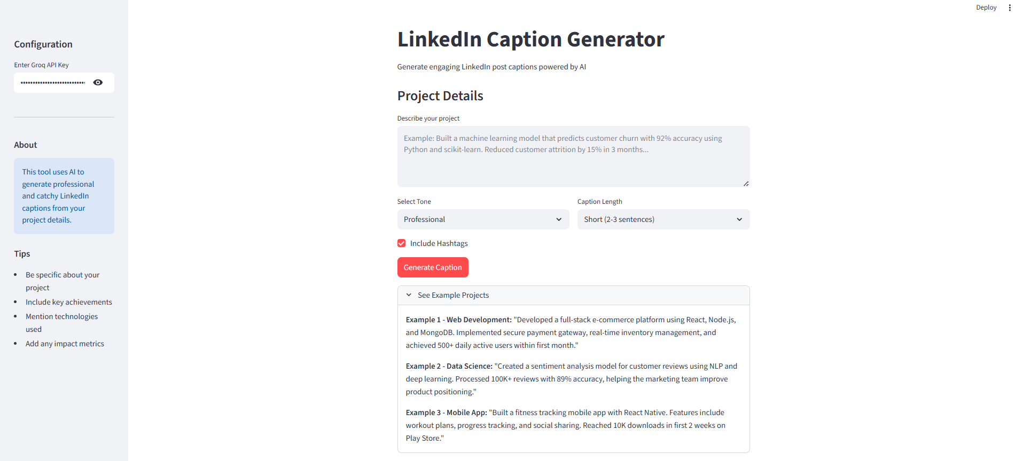This screenshot has height=461, width=1015.
Task: Open the Caption Length dropdown
Action: (x=663, y=219)
